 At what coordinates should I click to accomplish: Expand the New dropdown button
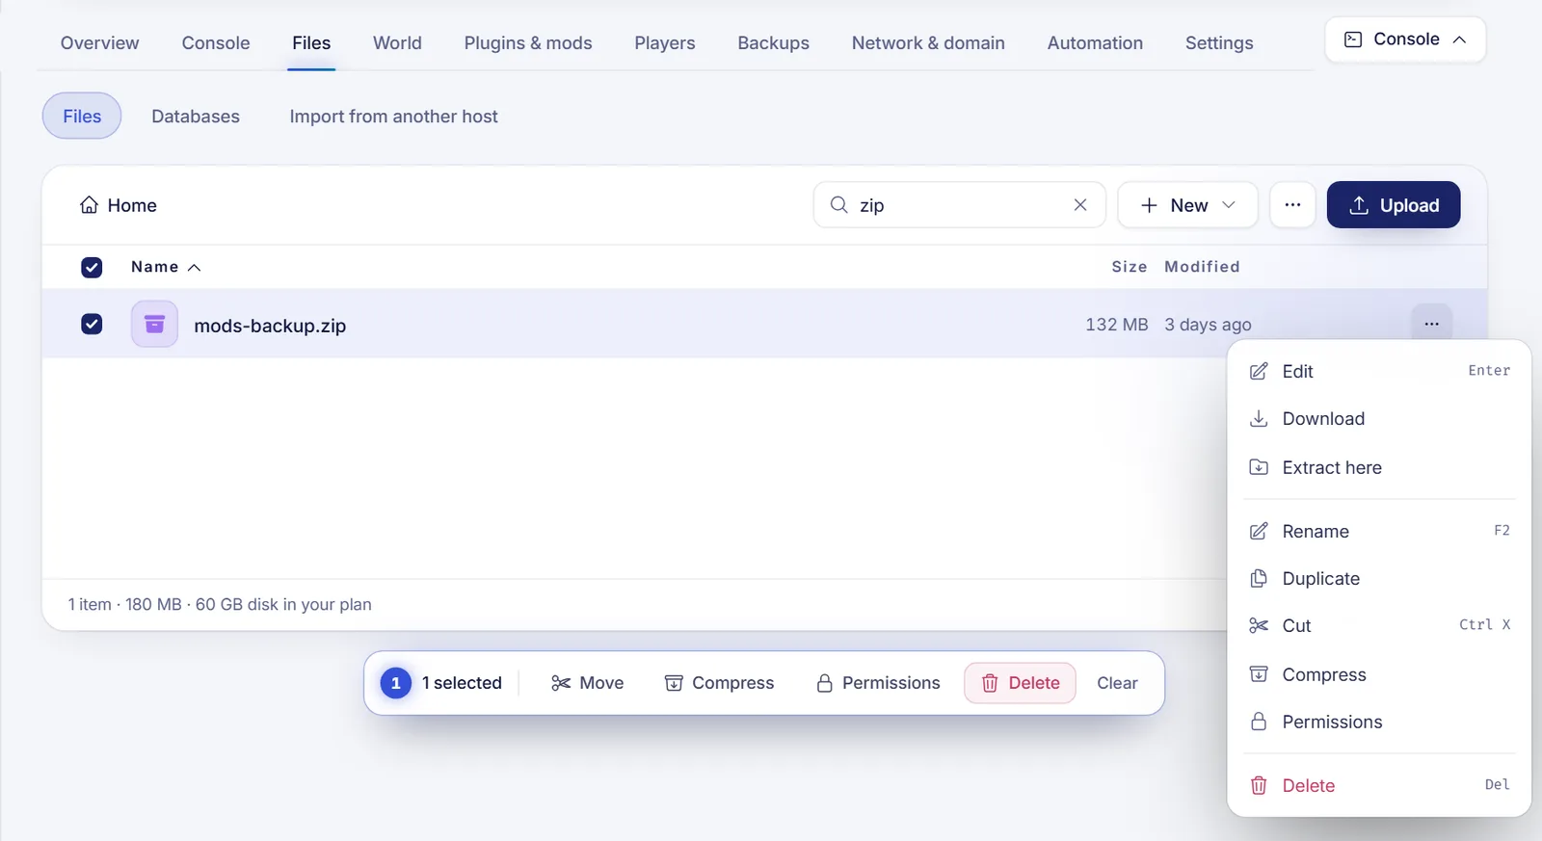click(1187, 205)
